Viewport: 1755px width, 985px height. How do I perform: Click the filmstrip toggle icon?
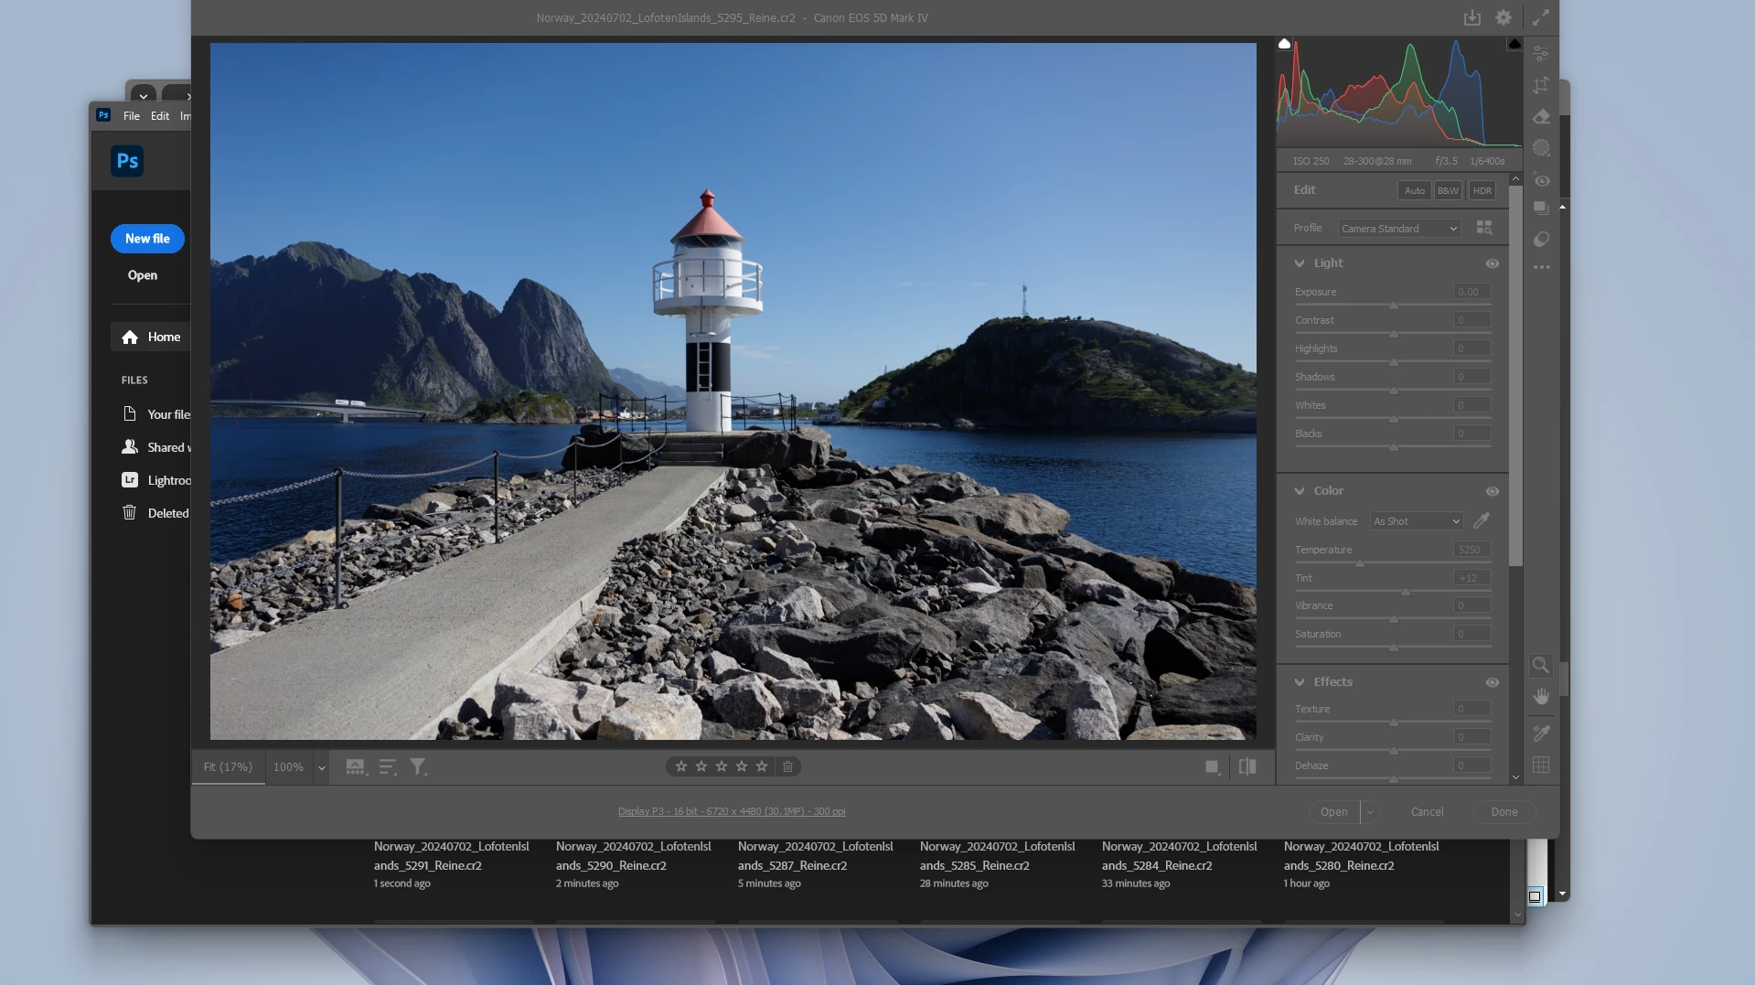[356, 766]
